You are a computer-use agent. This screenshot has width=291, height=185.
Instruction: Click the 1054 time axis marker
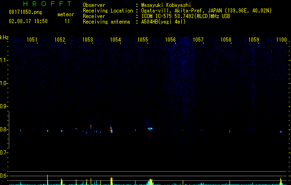coord(115,40)
